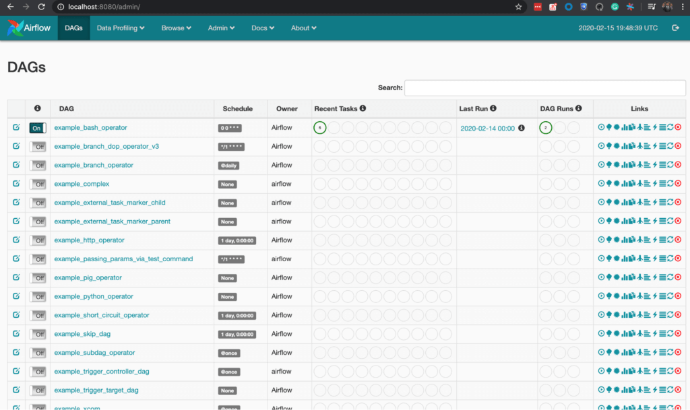Open the Data Profiling dropdown
Screen dimensions: 690x410
click(x=120, y=28)
